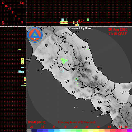Click the MC city label
The image size is (132, 132).
tap(84, 48)
